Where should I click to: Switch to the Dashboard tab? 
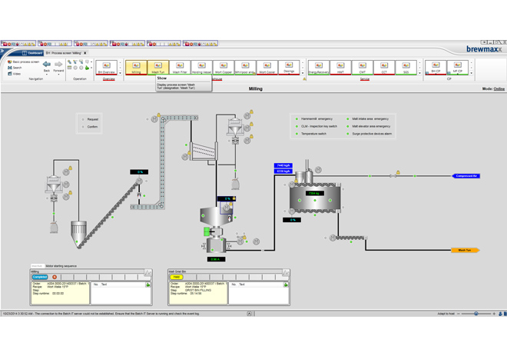34,53
